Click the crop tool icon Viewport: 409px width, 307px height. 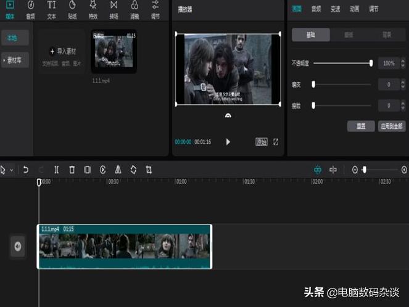tap(149, 170)
